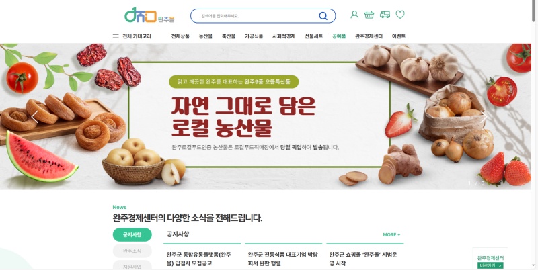Click the MORE + link
The width and height of the screenshot is (538, 270).
coord(391,234)
